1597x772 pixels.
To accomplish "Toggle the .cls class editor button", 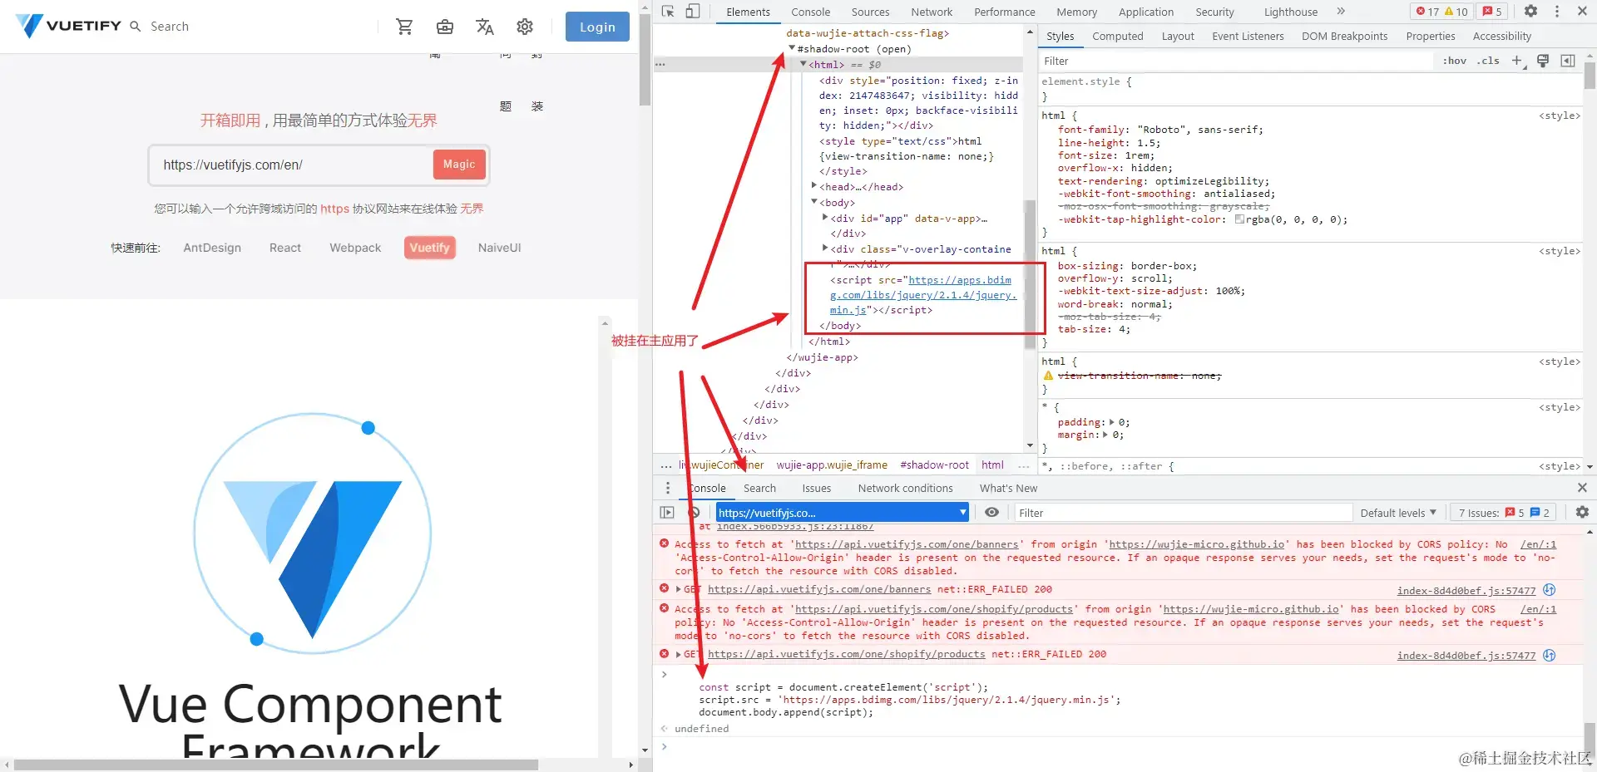I will pyautogui.click(x=1488, y=61).
